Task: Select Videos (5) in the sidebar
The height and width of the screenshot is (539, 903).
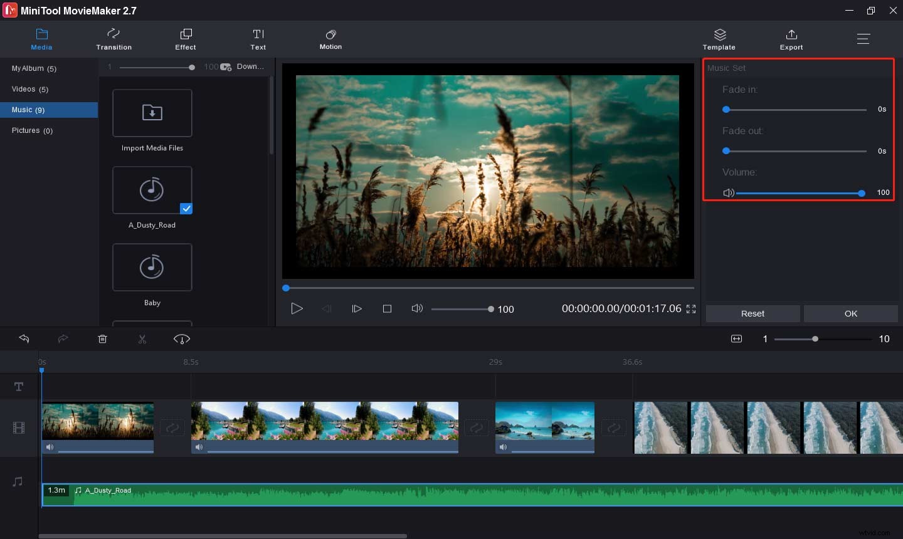Action: point(29,89)
